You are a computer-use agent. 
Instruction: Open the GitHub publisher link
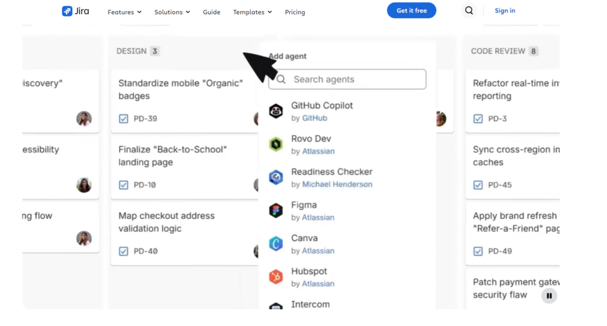coord(314,118)
